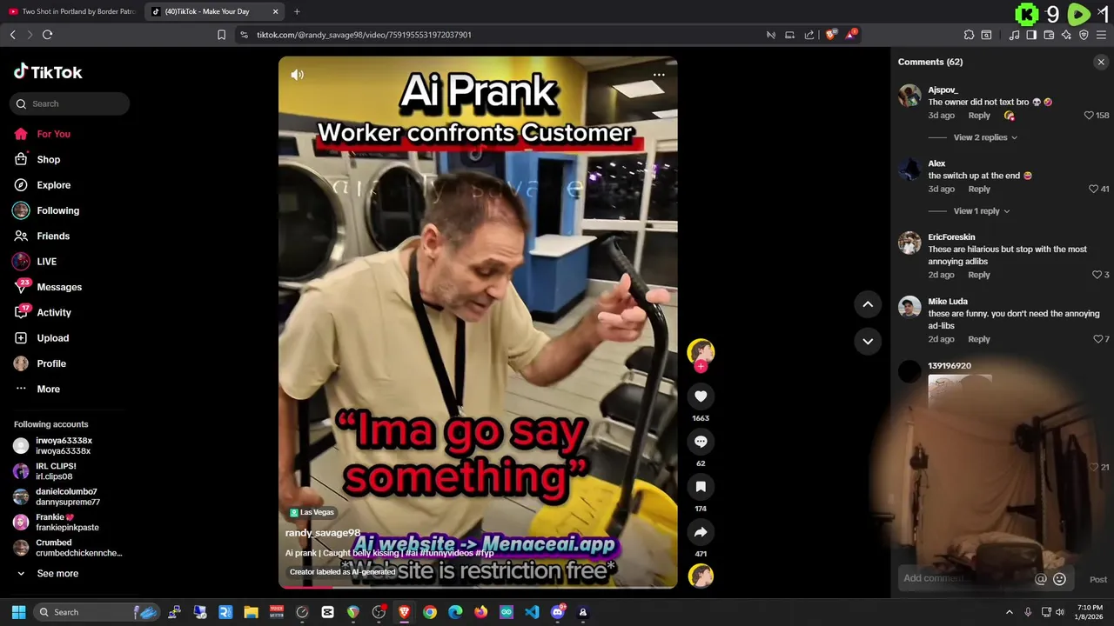Like the video with heart icon

click(701, 396)
